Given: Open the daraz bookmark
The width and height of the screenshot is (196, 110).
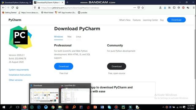Looking at the screenshot, I should [29, 13].
